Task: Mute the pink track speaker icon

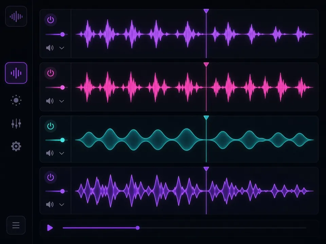Action: pyautogui.click(x=50, y=101)
